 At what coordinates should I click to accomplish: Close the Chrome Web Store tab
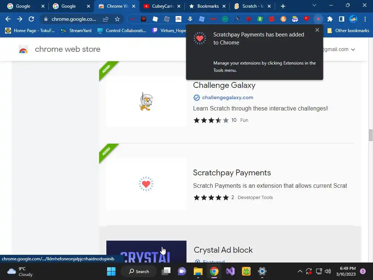point(134,6)
